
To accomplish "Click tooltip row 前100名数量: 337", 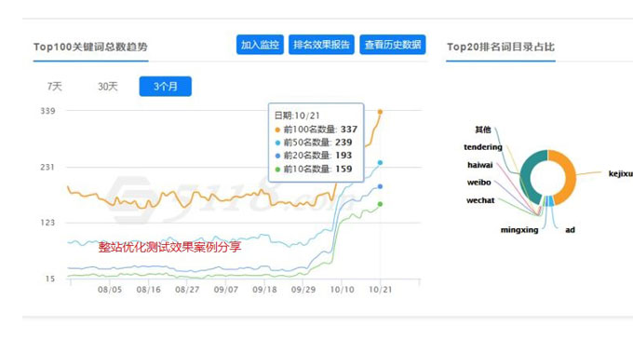I will (316, 129).
